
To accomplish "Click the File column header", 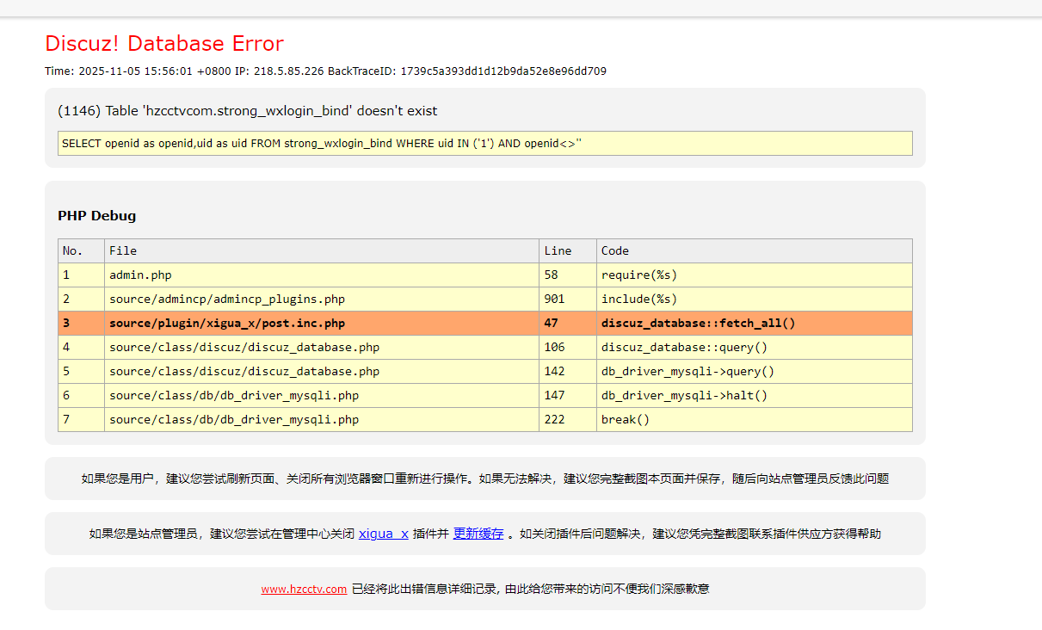I will 322,251.
